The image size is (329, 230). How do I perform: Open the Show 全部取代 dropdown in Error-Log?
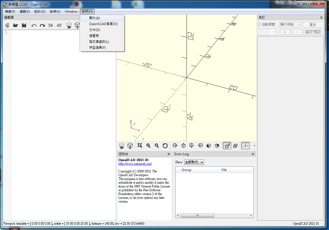point(194,162)
